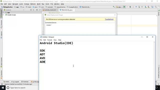Click the Cortana circle icon
The image size is (160, 90).
click(8, 88)
